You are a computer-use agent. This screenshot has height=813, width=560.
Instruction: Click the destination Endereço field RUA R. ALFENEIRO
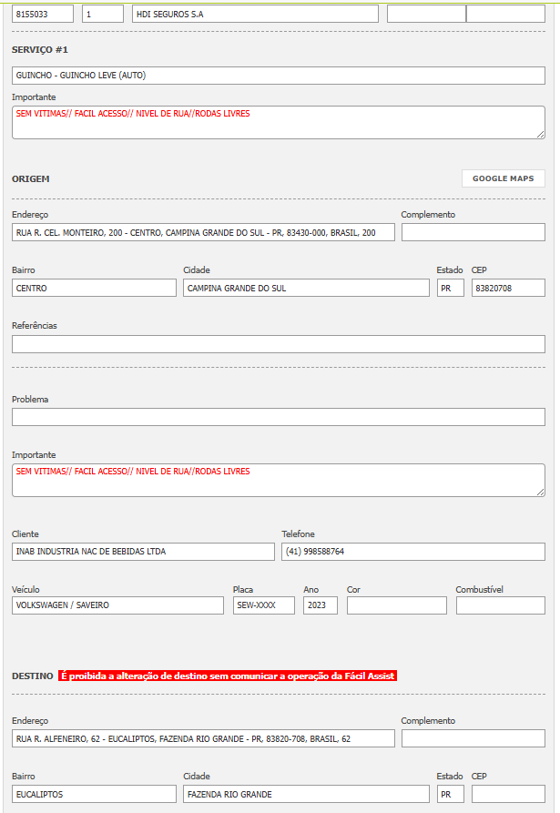coord(203,738)
